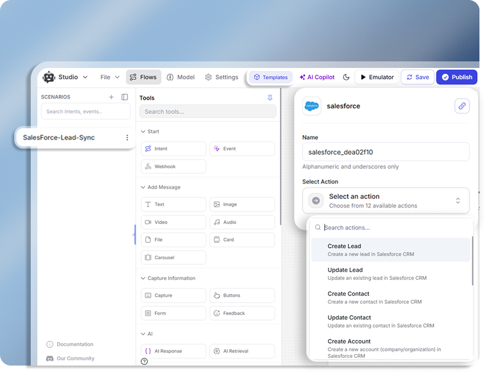The image size is (487, 382).
Task: Switch to the Model tab
Action: pyautogui.click(x=181, y=77)
